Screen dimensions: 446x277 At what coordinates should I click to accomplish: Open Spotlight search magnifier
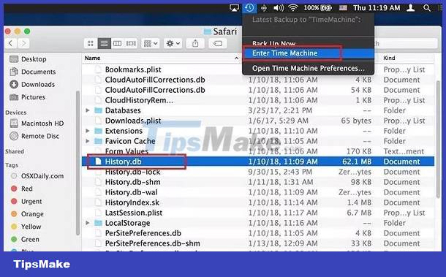click(427, 8)
